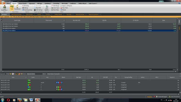Open the Game Type dropdown
The image size is (181, 102).
pos(56,8)
